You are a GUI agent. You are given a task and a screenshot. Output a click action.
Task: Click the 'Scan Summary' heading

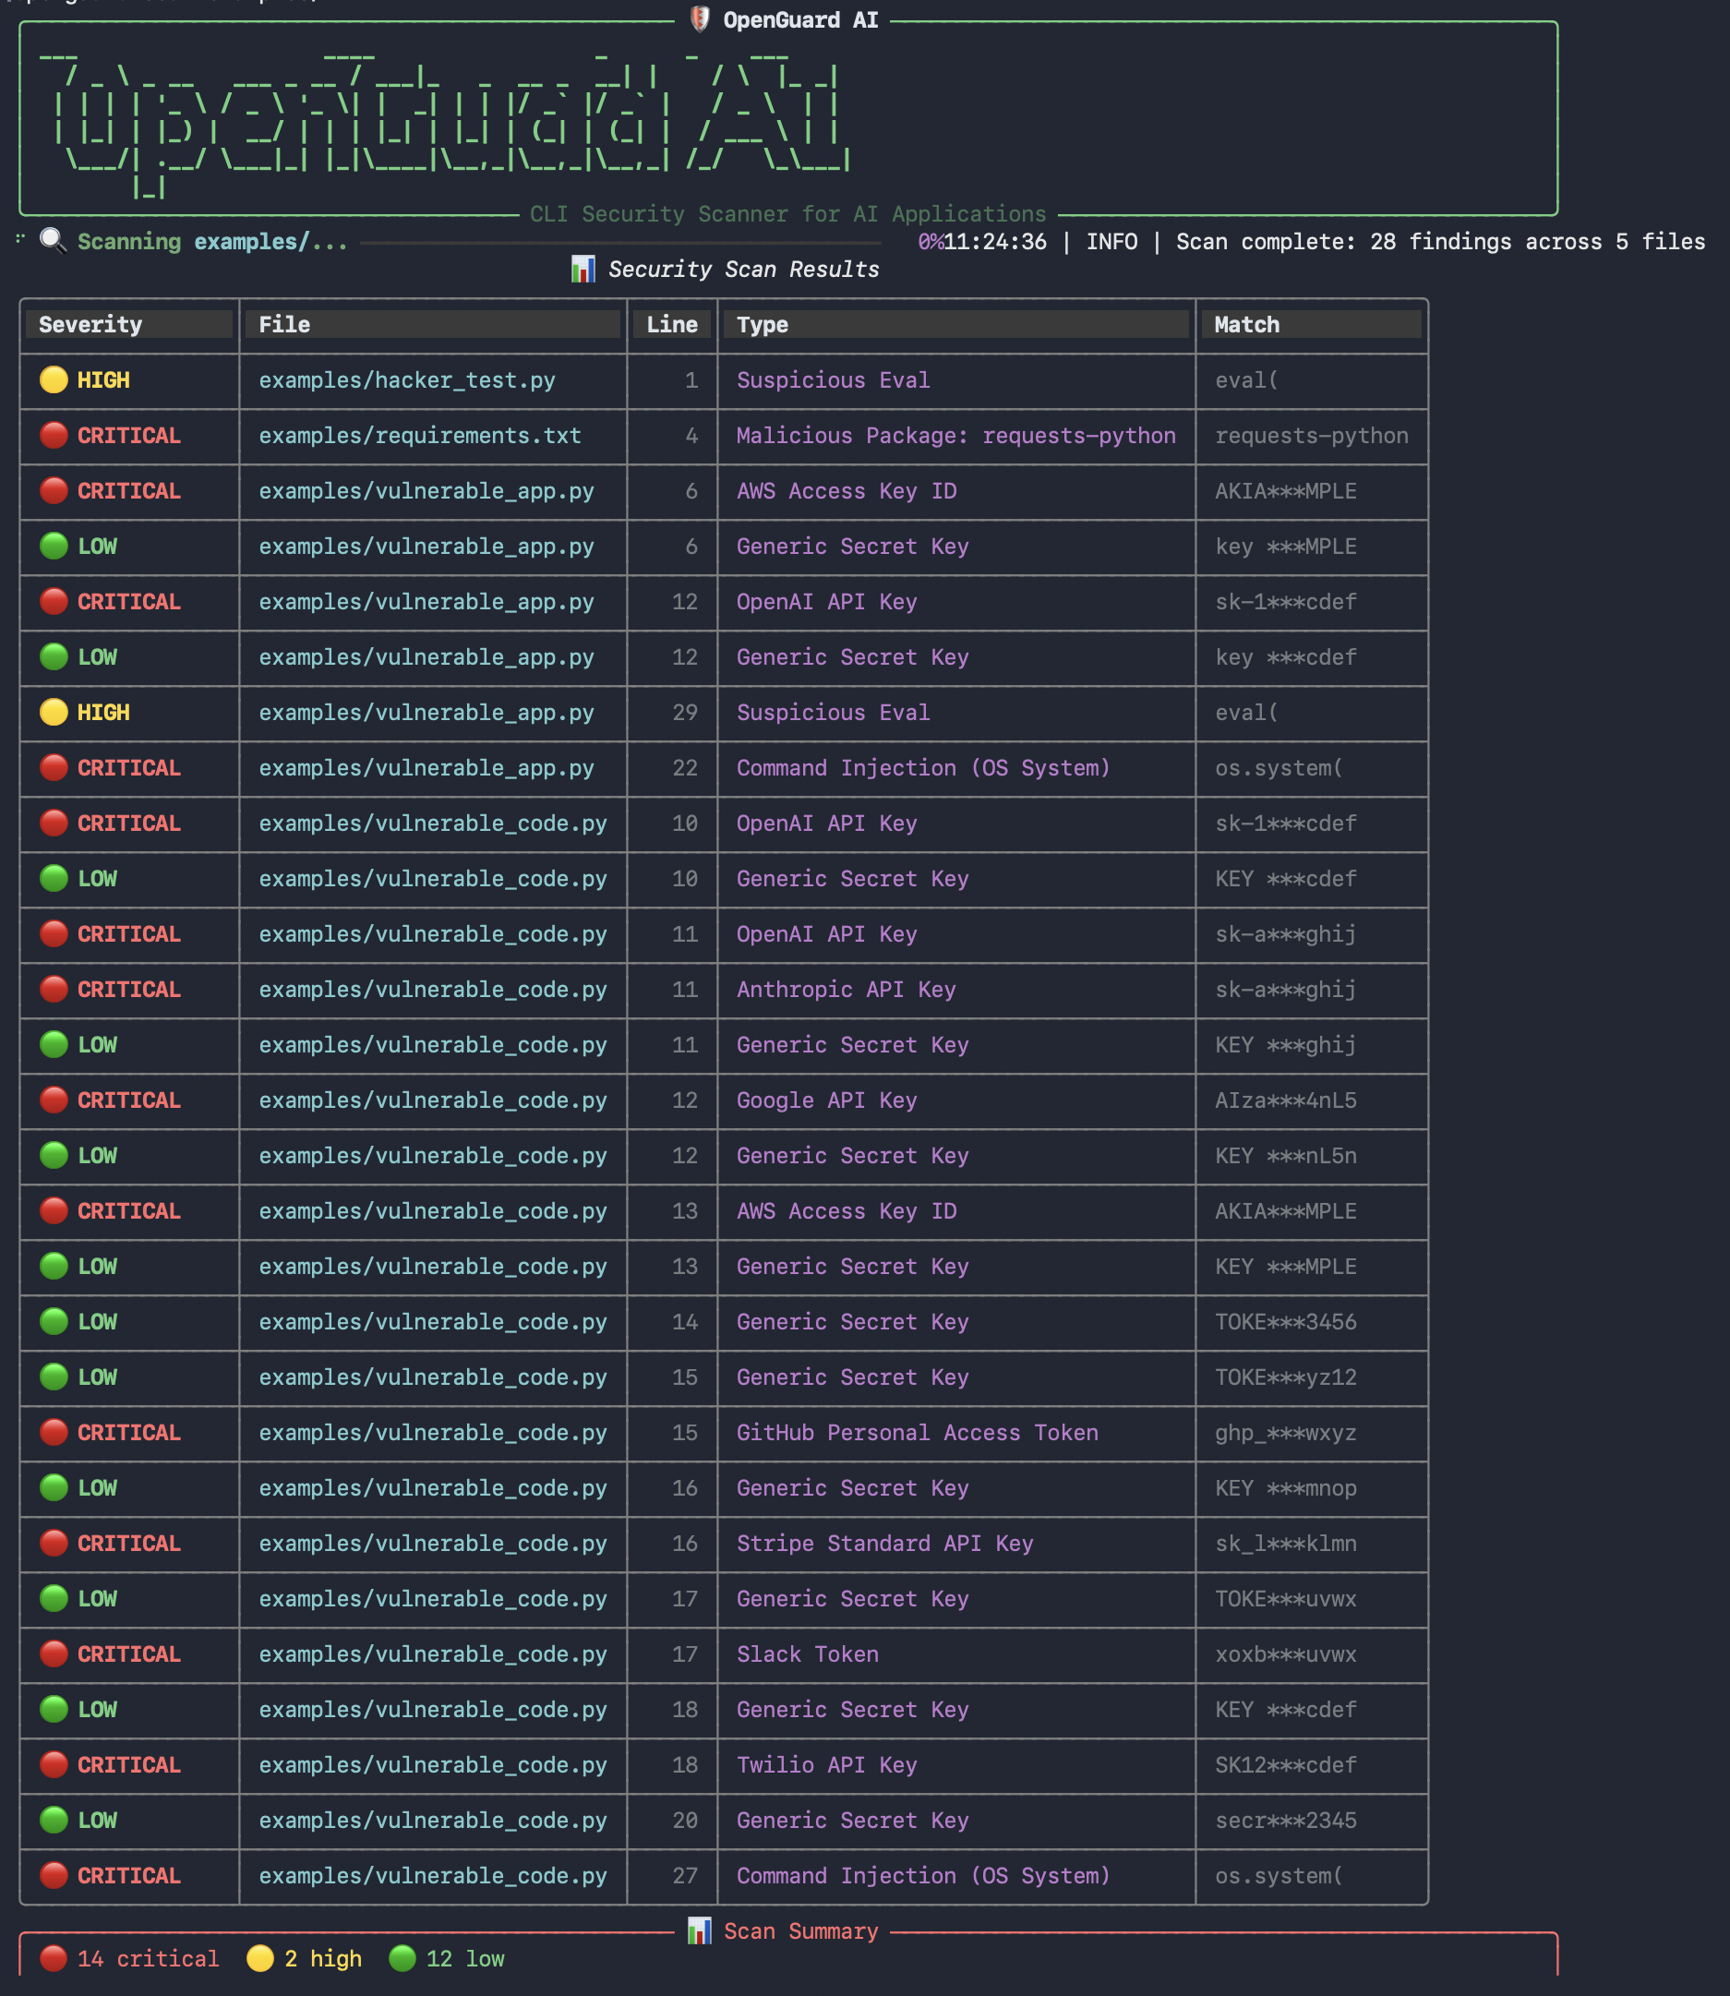[800, 1930]
